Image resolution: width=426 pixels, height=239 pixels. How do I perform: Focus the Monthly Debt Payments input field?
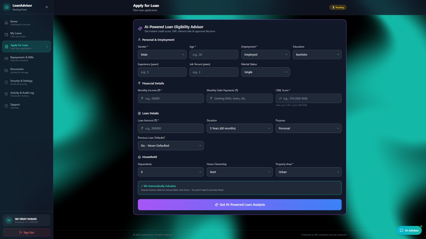click(240, 98)
